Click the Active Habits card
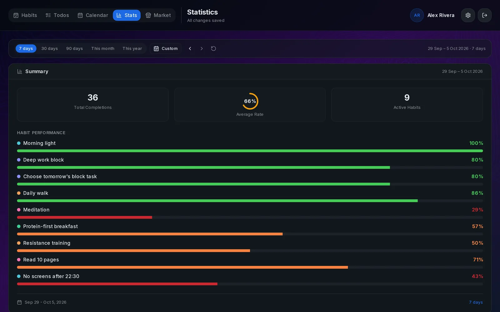The image size is (500, 312). point(407,105)
